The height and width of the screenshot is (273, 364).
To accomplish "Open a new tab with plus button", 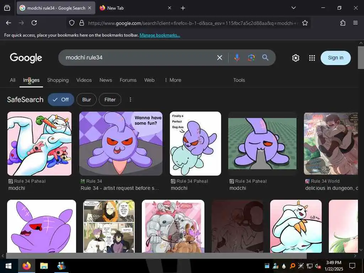I will coord(183,8).
